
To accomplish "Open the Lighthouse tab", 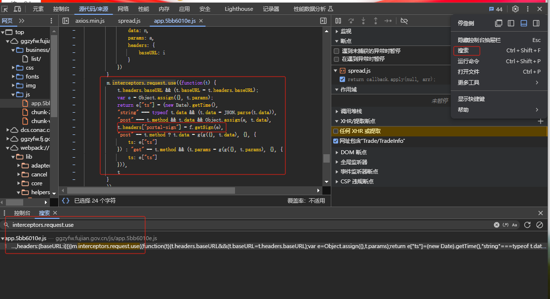I will [x=239, y=9].
